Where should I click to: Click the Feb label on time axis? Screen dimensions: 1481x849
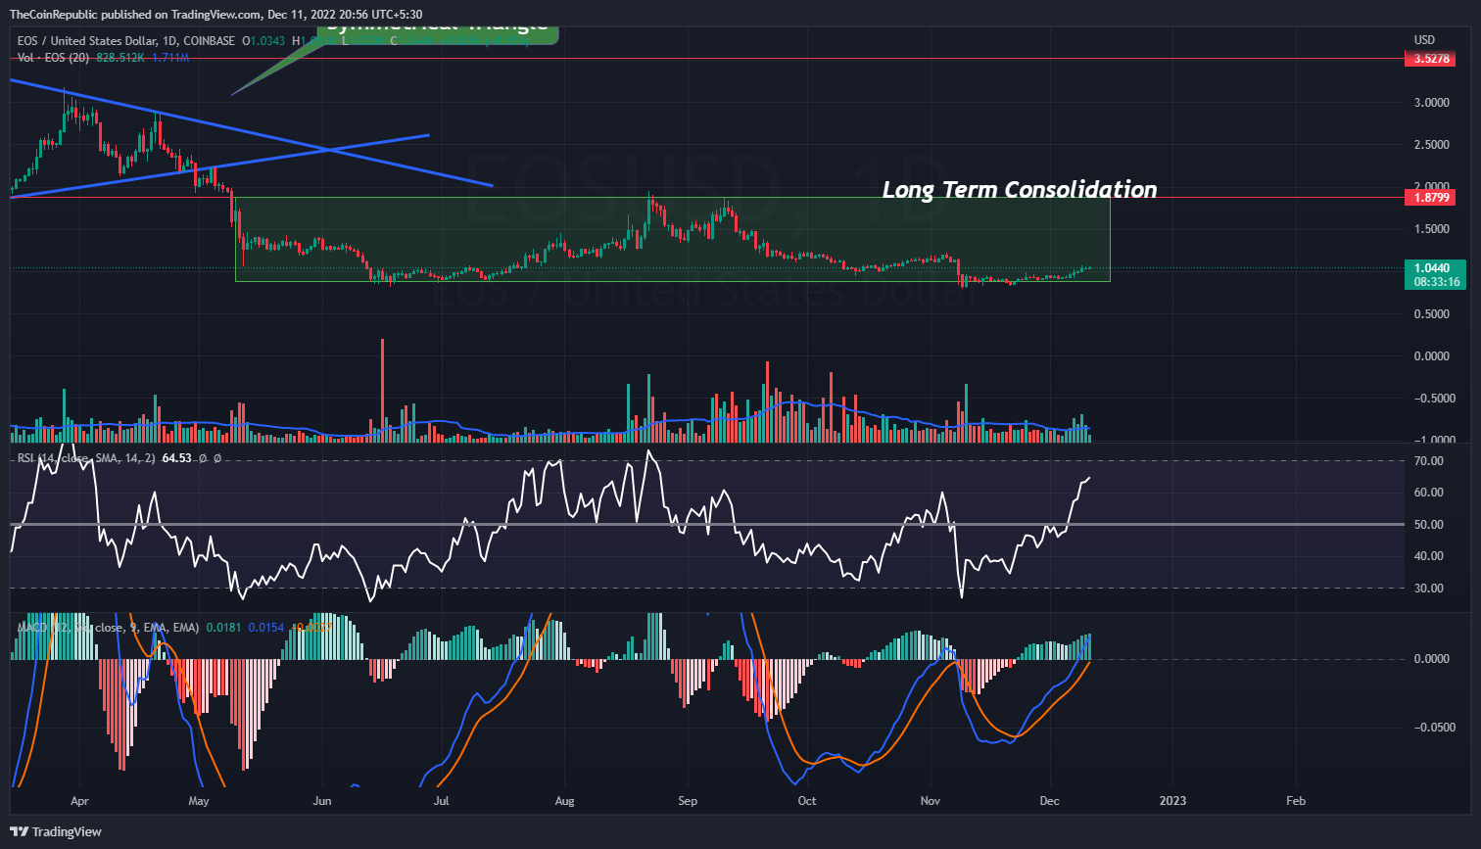(1295, 801)
